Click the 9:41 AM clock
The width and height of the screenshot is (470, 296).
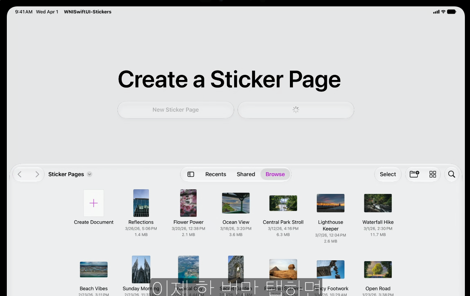point(24,11)
